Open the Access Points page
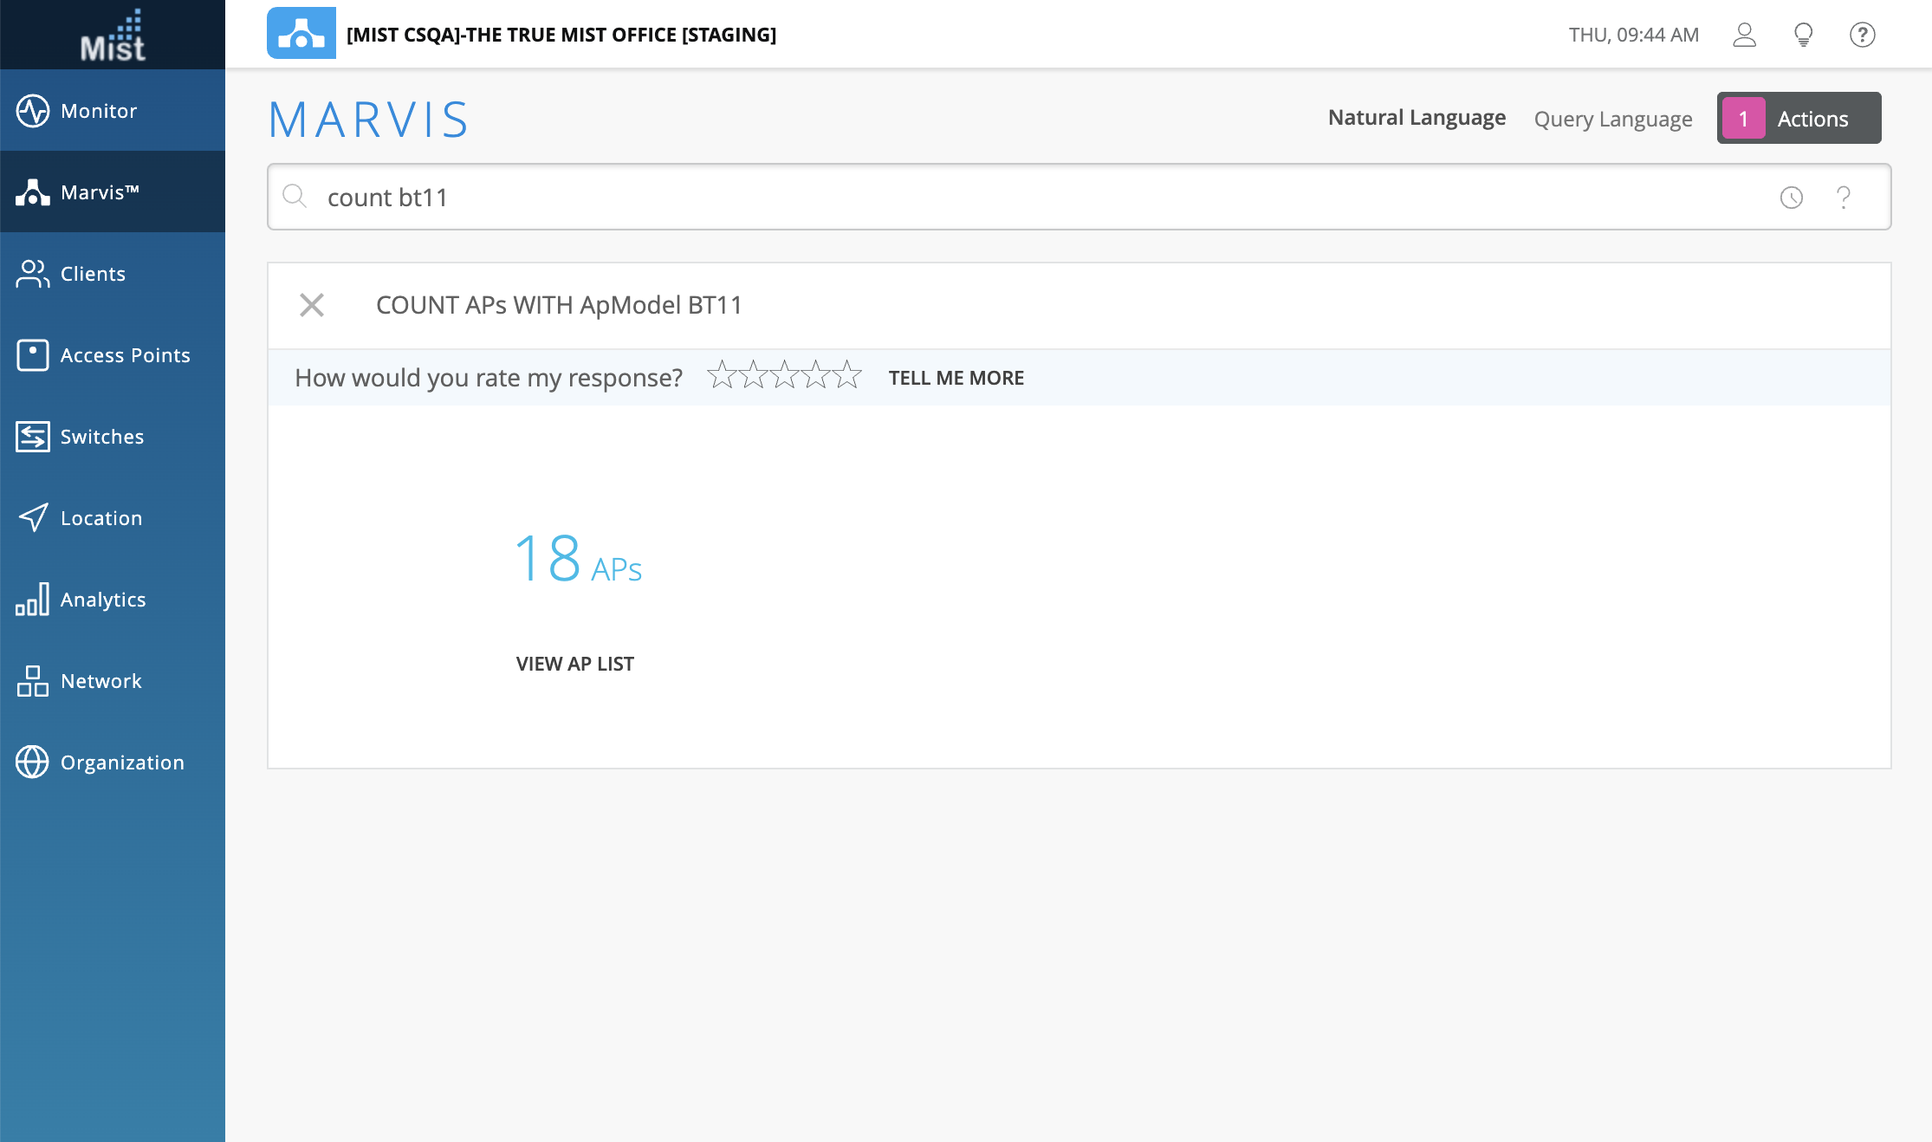 pyautogui.click(x=125, y=355)
